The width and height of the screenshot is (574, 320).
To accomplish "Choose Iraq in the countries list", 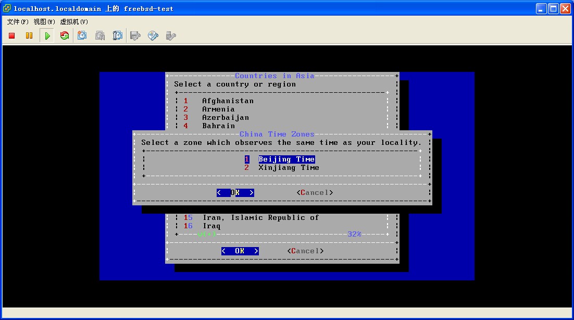I will point(211,226).
